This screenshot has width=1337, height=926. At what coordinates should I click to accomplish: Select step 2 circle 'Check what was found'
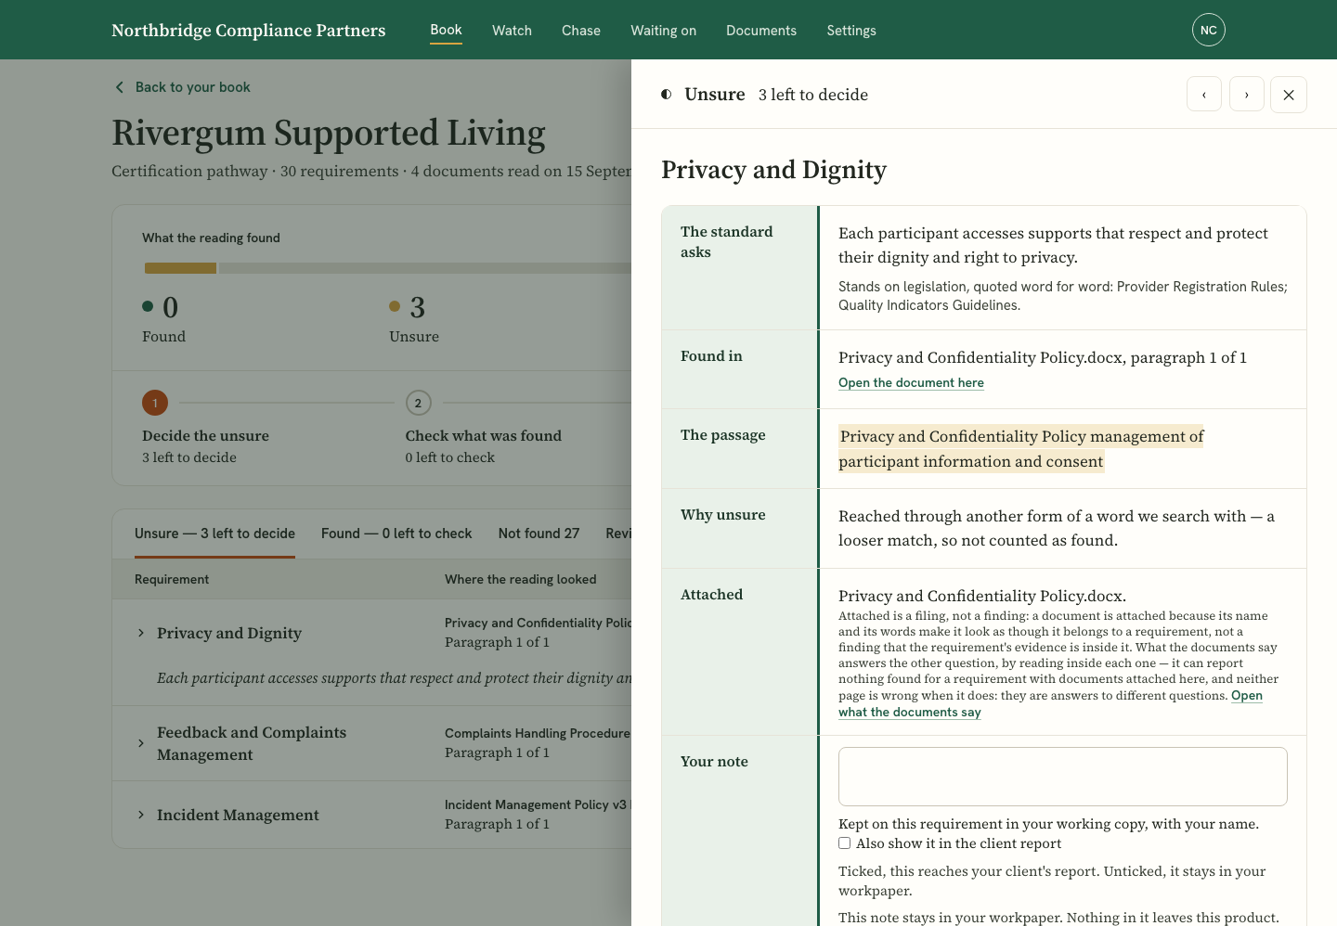[x=419, y=403]
